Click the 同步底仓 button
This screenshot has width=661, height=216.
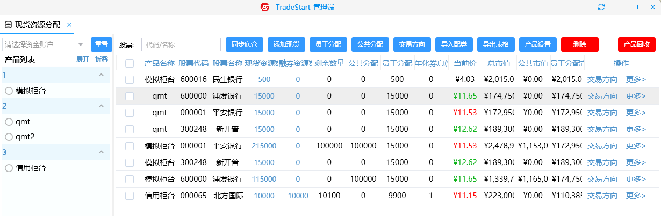(x=245, y=44)
